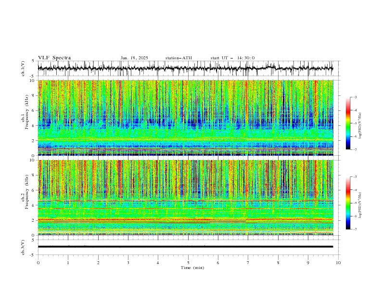Click the "-3" tick on ch.1 color bar

355,97
